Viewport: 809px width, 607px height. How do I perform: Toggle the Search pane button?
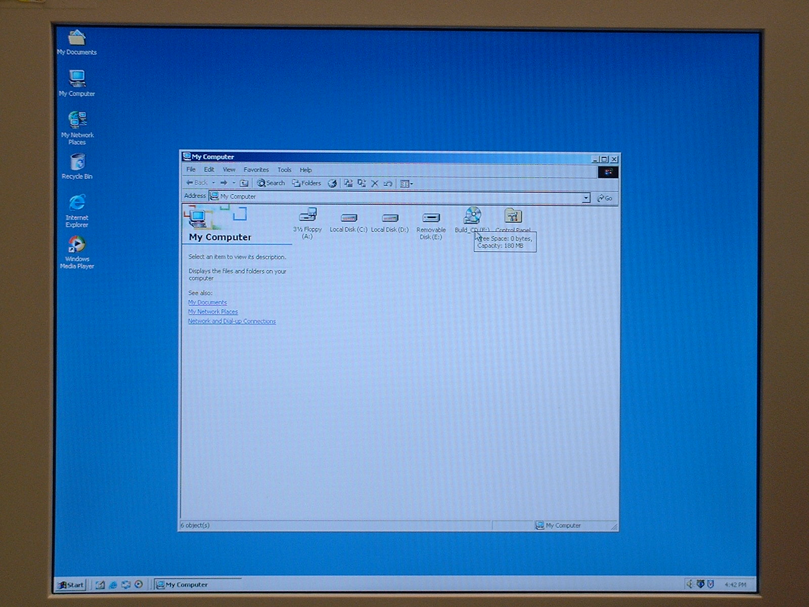271,183
